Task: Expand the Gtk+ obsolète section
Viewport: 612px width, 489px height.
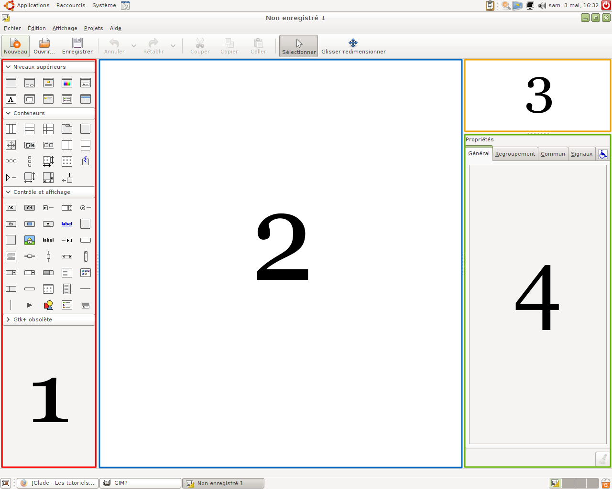Action: 8,319
